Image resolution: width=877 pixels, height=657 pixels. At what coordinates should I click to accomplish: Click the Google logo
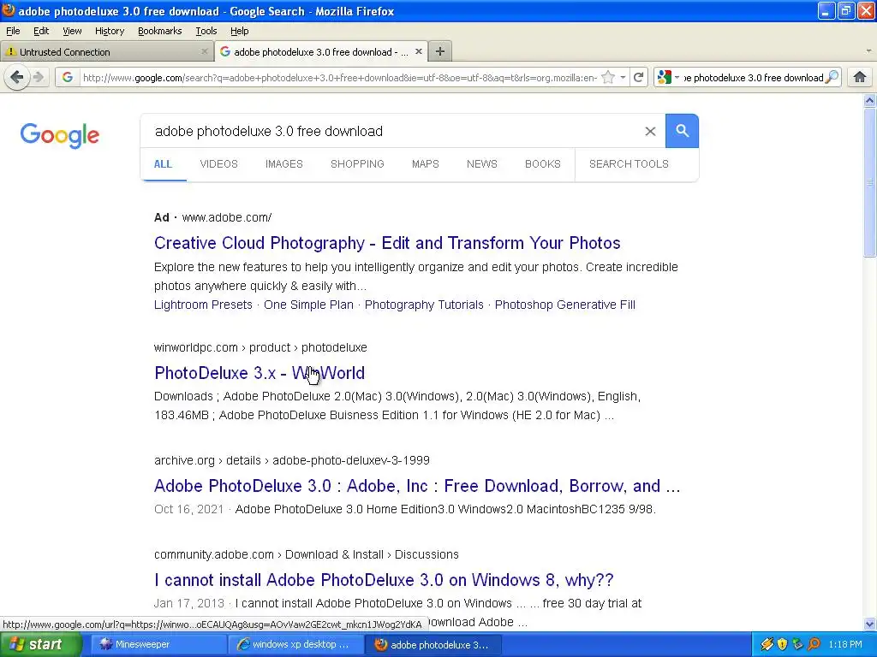59,135
